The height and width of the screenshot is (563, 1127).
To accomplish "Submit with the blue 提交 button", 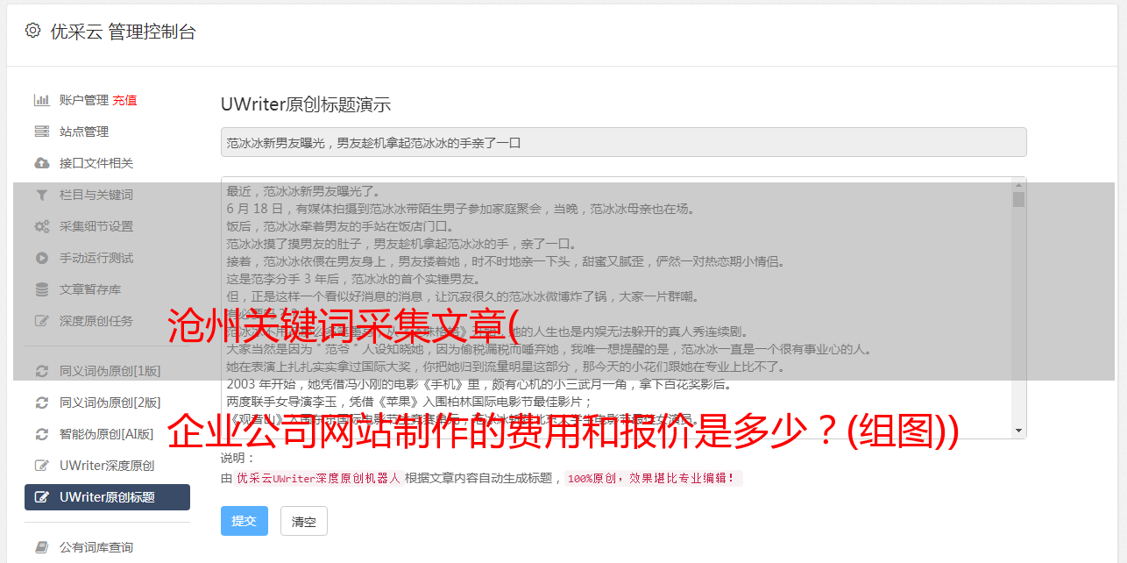I will [245, 521].
